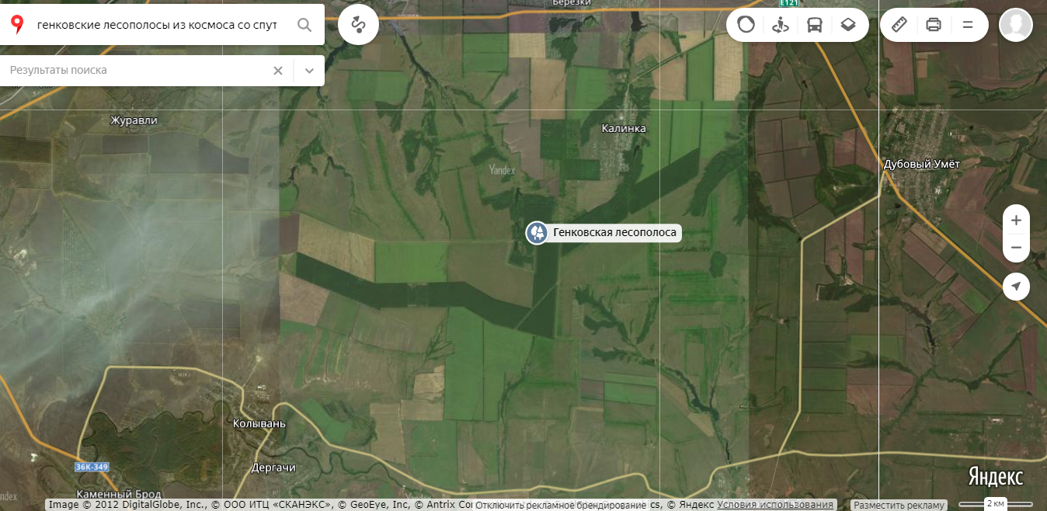
Task: Open Условия использования link
Action: tap(775, 505)
